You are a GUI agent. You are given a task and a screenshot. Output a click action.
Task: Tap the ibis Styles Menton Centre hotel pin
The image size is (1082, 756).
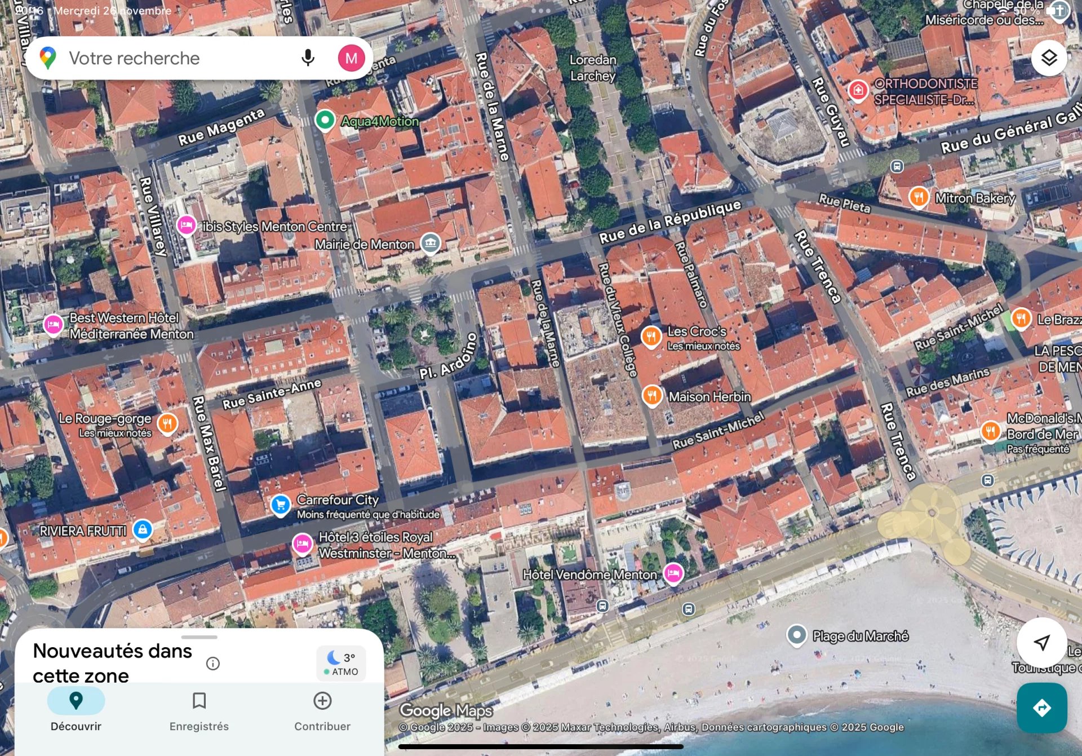pyautogui.click(x=187, y=226)
